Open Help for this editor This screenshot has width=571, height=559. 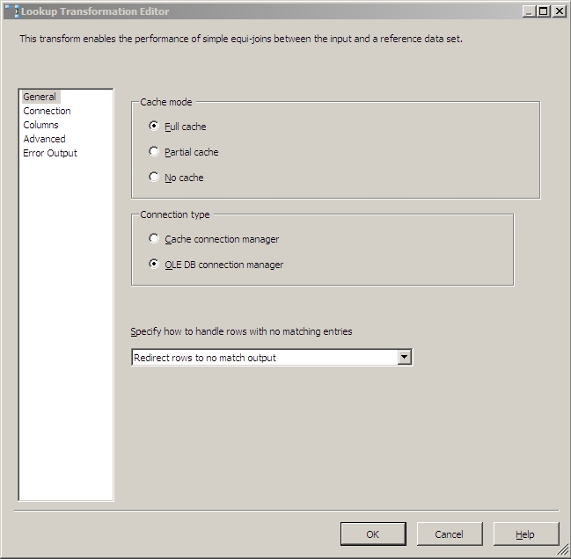point(525,534)
